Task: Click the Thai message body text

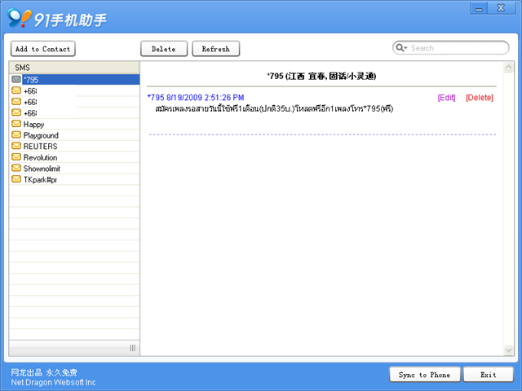Action: [274, 108]
